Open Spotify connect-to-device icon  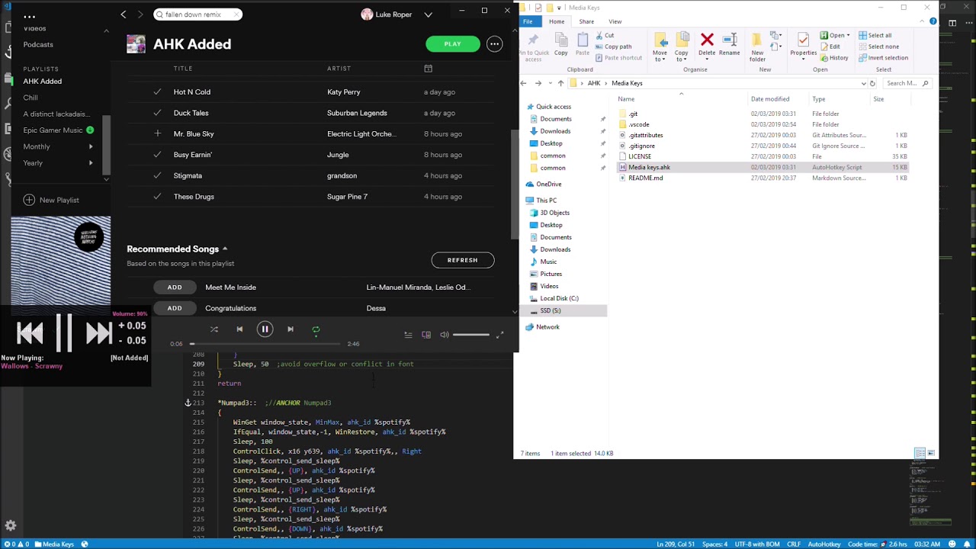pos(426,335)
